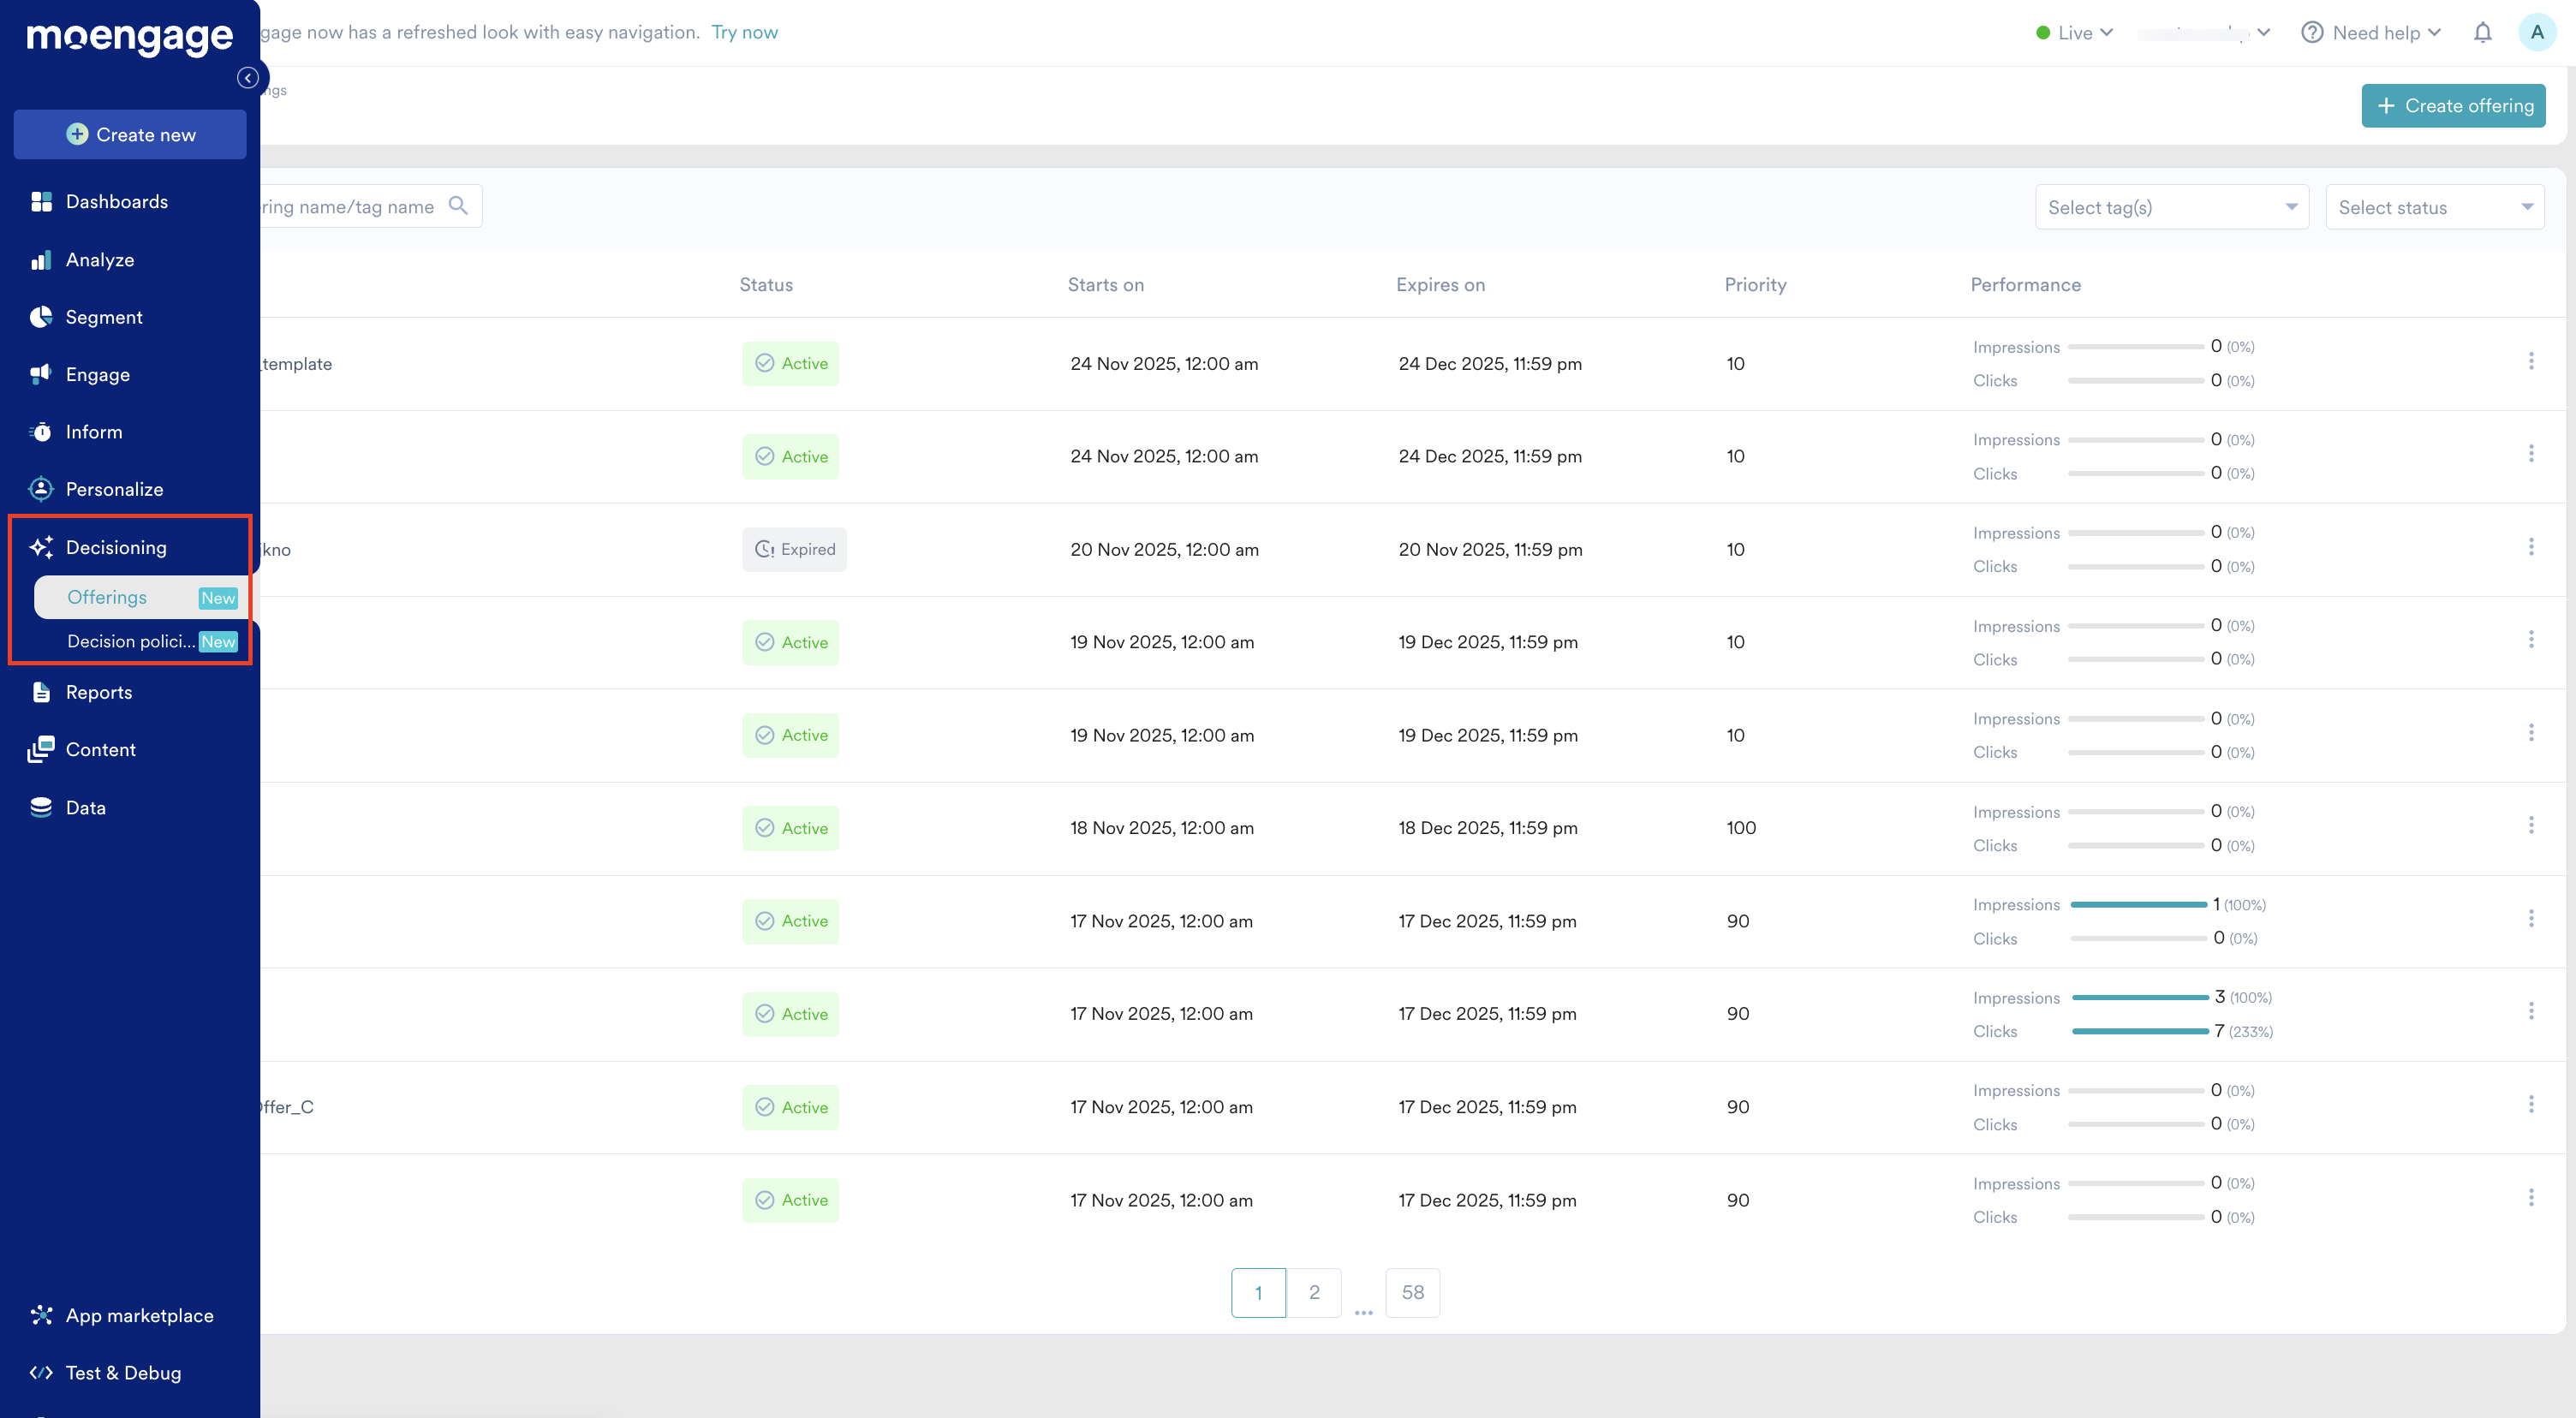Viewport: 2576px width, 1418px height.
Task: Select Decision policies submenu item
Action: (131, 642)
